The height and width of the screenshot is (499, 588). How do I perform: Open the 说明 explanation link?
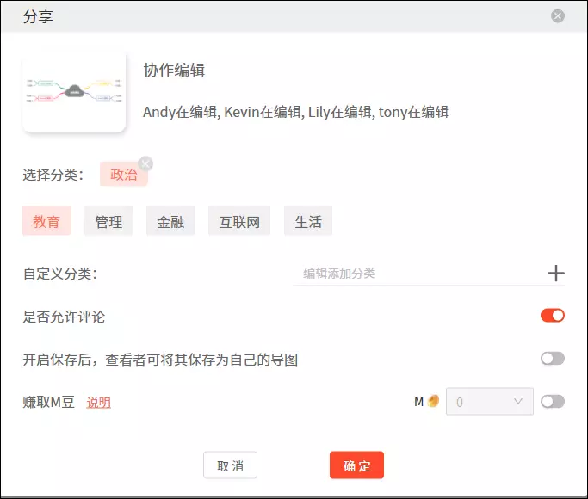(x=98, y=402)
